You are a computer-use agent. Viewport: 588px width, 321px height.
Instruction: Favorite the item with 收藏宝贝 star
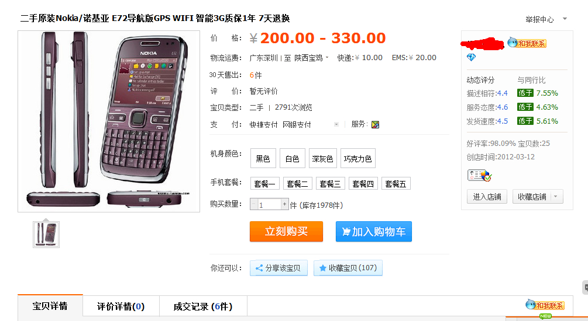point(348,268)
